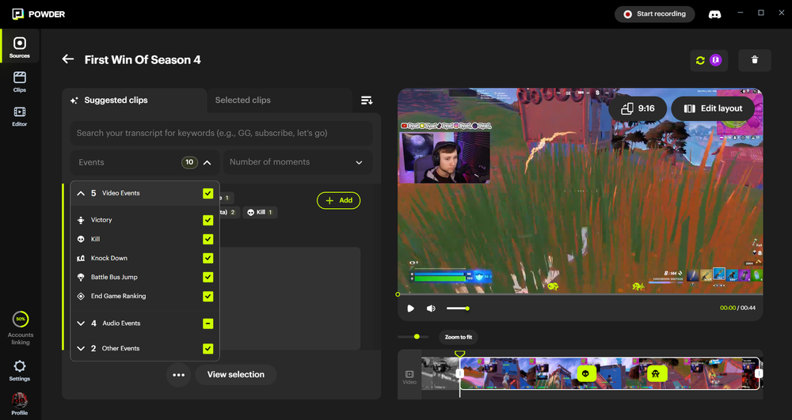Click the sort list icon
Screen dimensions: 792x420
[367, 100]
